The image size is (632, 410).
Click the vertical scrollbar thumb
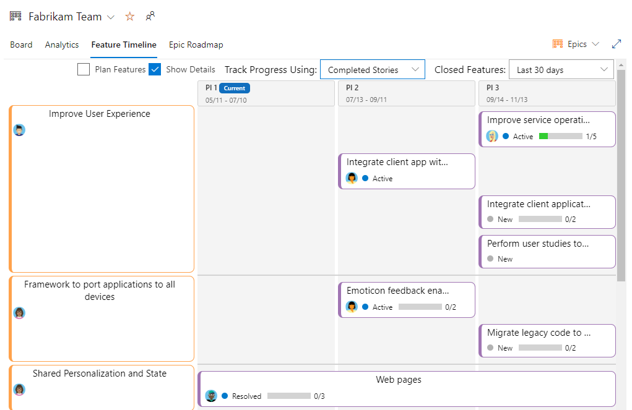click(621, 175)
